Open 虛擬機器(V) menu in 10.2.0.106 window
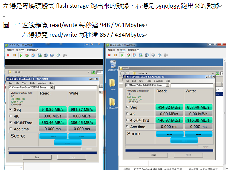The height and width of the screenshot is (173, 239). click(134, 50)
